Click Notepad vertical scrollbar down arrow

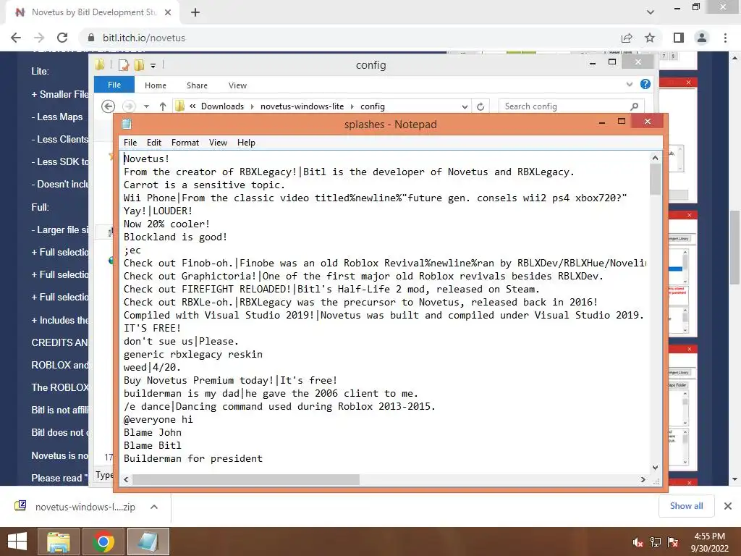coord(655,468)
